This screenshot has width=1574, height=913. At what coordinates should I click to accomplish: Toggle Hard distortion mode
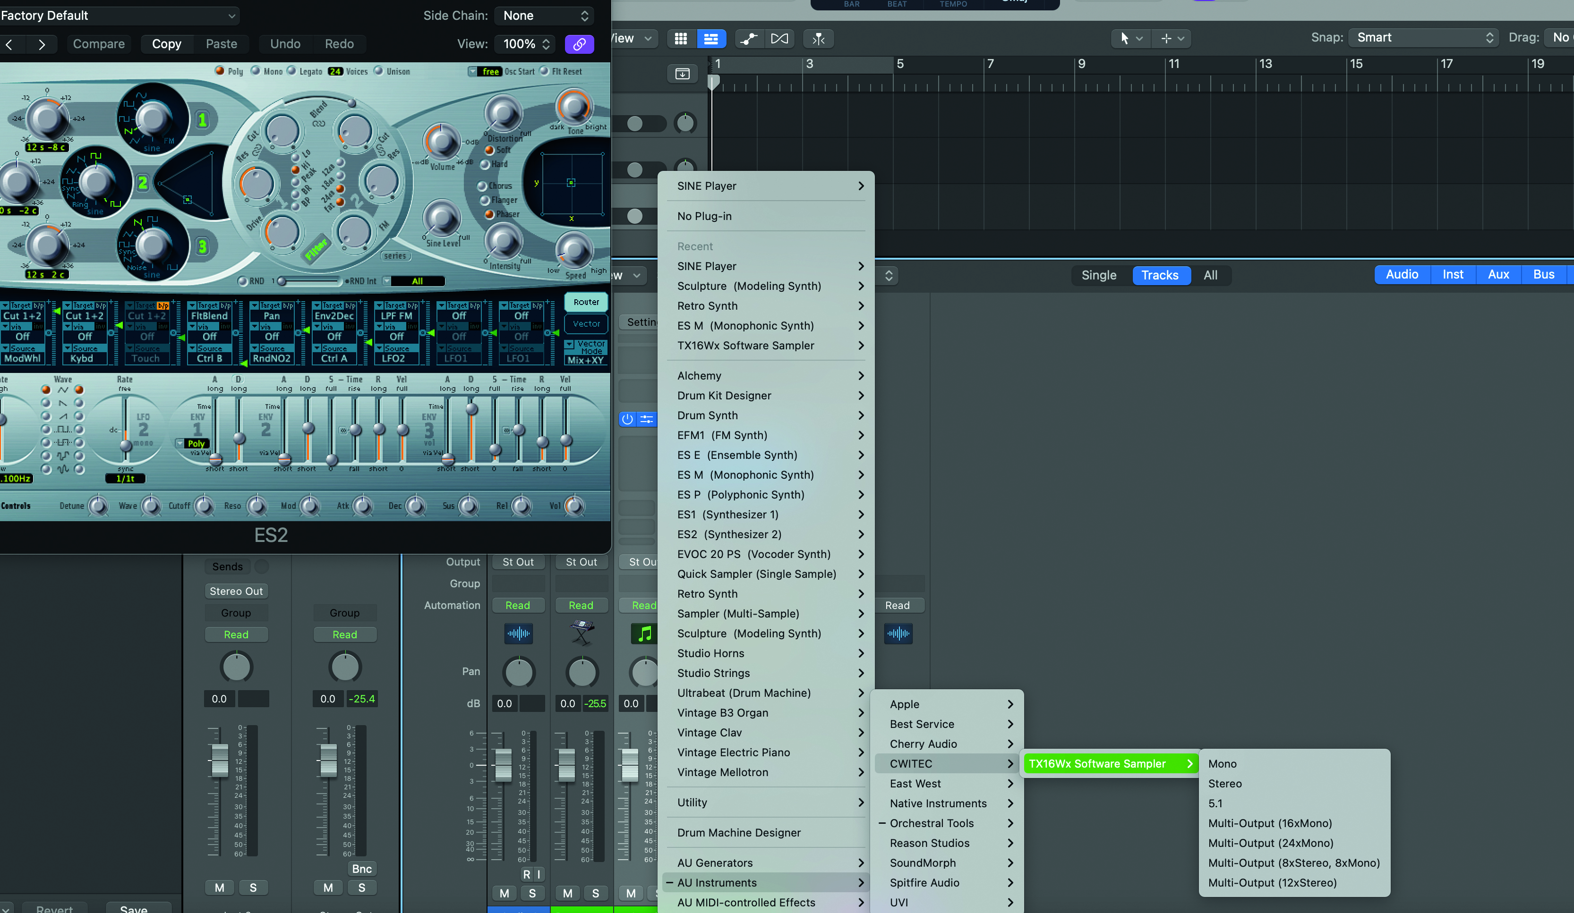tap(485, 164)
